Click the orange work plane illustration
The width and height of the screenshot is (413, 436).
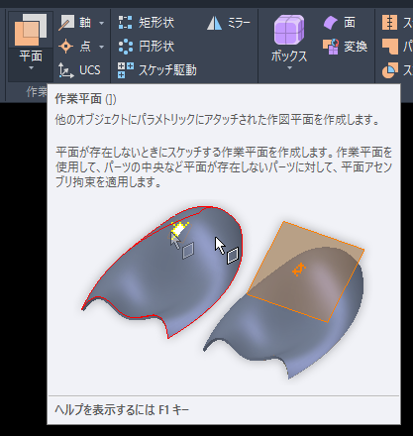(305, 272)
